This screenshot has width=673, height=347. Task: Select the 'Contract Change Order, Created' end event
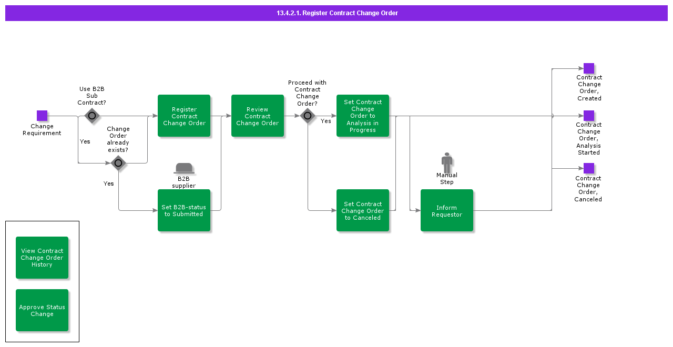click(x=589, y=68)
